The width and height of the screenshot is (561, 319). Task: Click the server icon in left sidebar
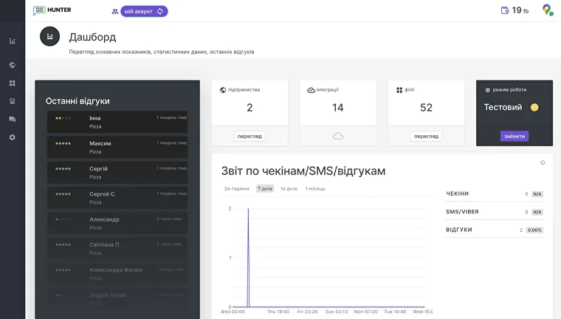click(12, 101)
